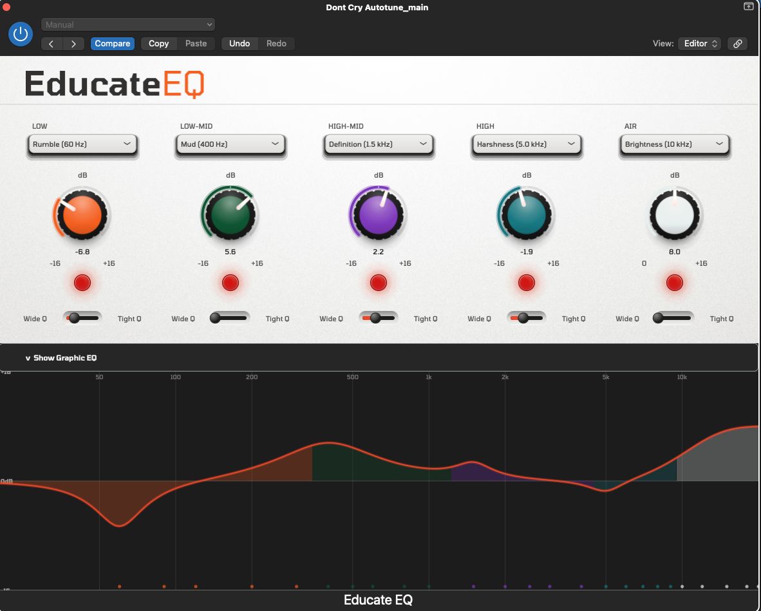Image resolution: width=761 pixels, height=611 pixels.
Task: Click the EQ curve dip near 60 Hz
Action: (119, 525)
